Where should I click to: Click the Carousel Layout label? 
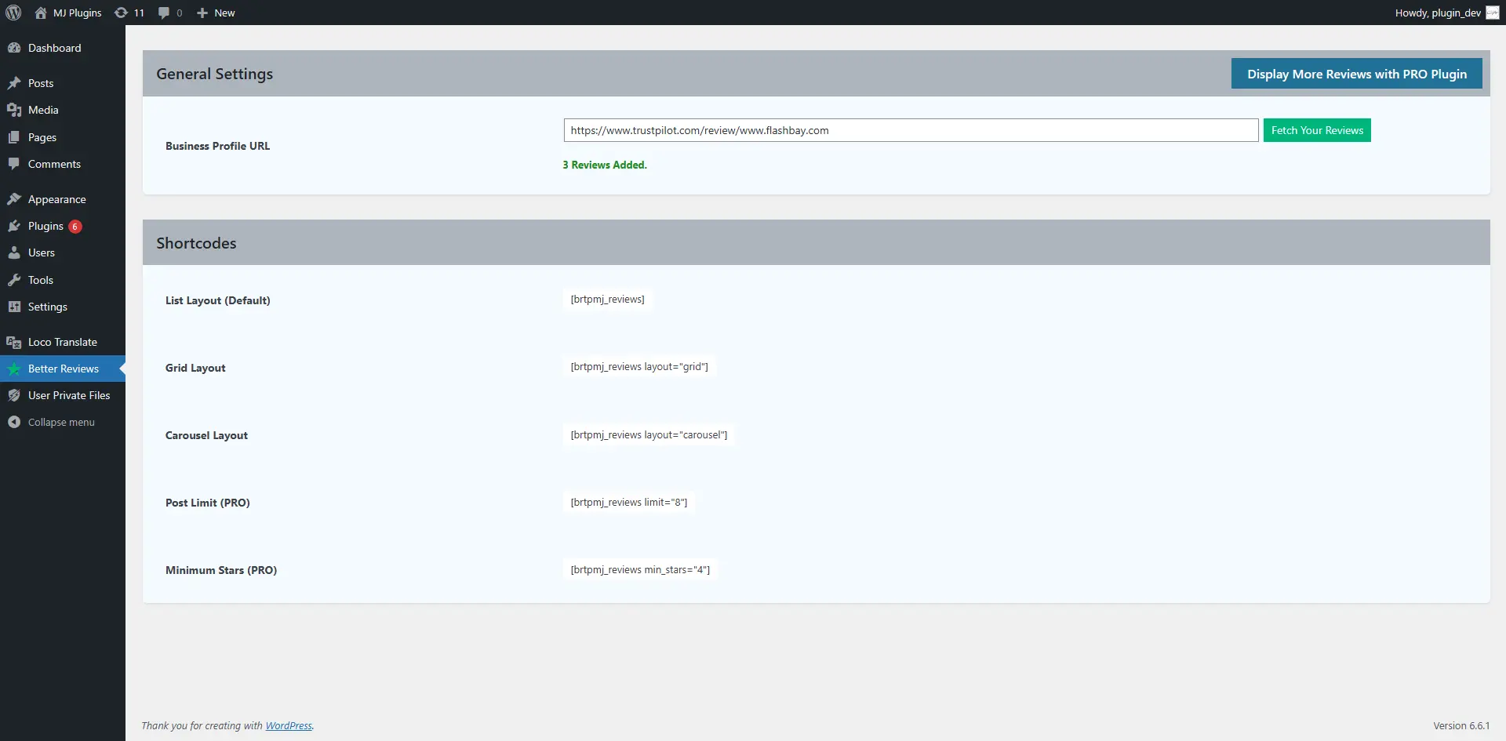click(x=206, y=435)
